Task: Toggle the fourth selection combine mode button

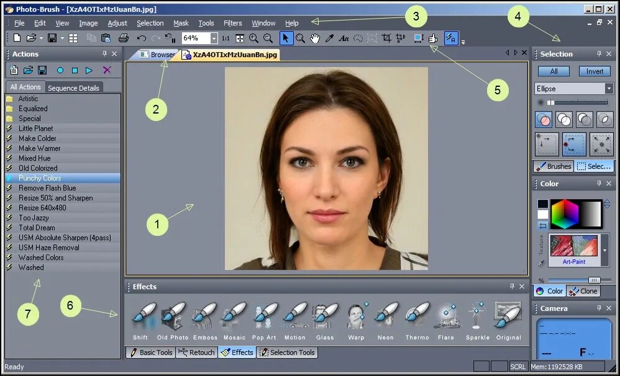Action: click(x=604, y=119)
